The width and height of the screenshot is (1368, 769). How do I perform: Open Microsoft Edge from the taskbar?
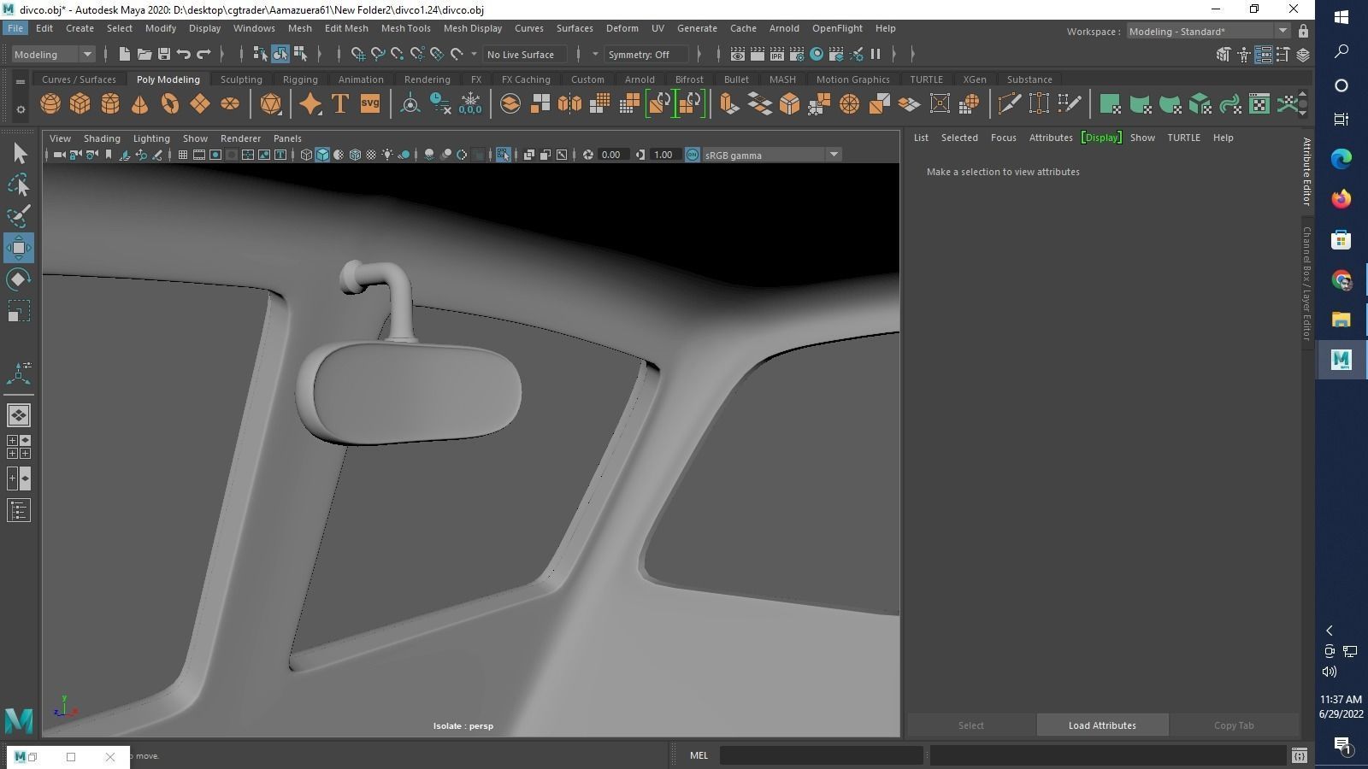coord(1341,159)
